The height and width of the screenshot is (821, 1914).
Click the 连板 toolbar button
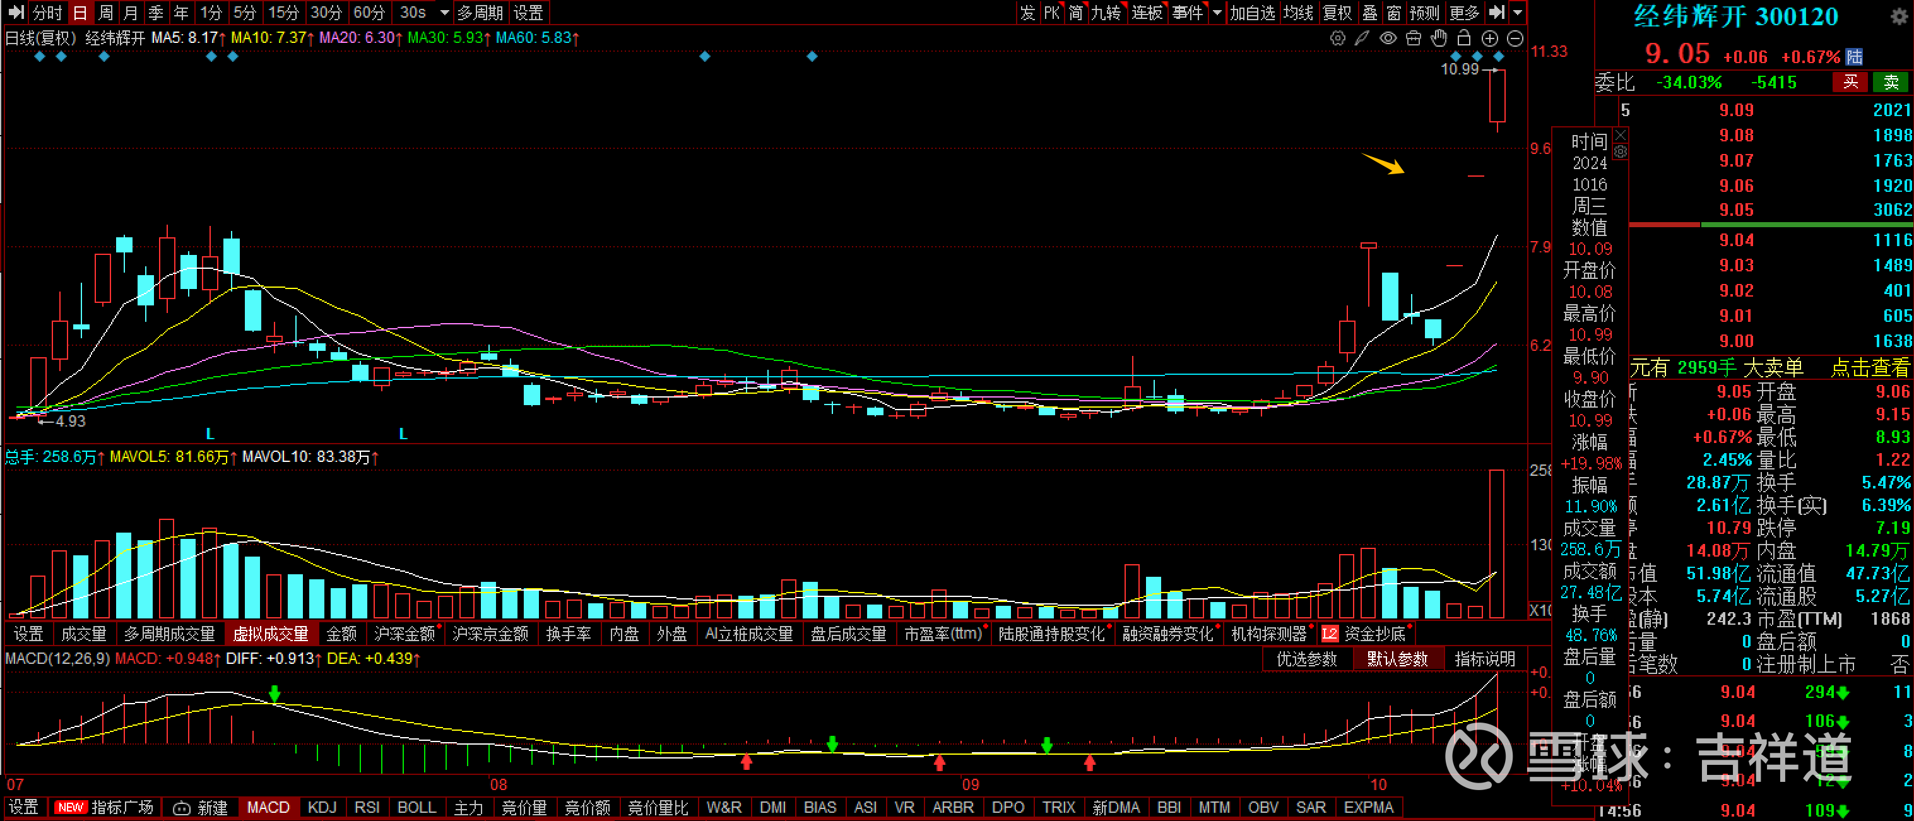[1147, 13]
